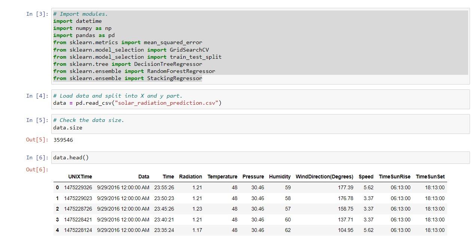This screenshot has height=239, width=473.
Task: Click the Humidity value 58
Action: pyautogui.click(x=288, y=198)
